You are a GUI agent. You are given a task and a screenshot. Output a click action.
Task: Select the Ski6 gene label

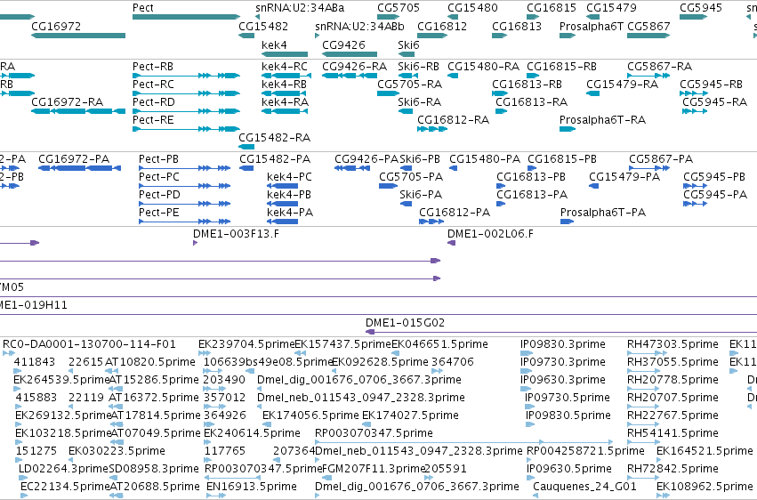(408, 44)
